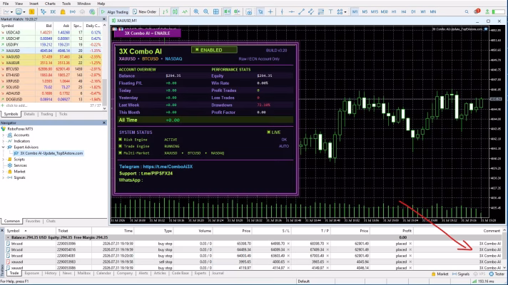Switch timeframe to M15
Screen dimensions: 508x285
(x=375, y=11)
